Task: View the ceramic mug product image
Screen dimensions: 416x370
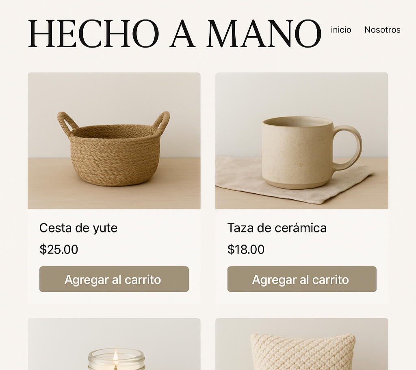Action: coord(302,140)
